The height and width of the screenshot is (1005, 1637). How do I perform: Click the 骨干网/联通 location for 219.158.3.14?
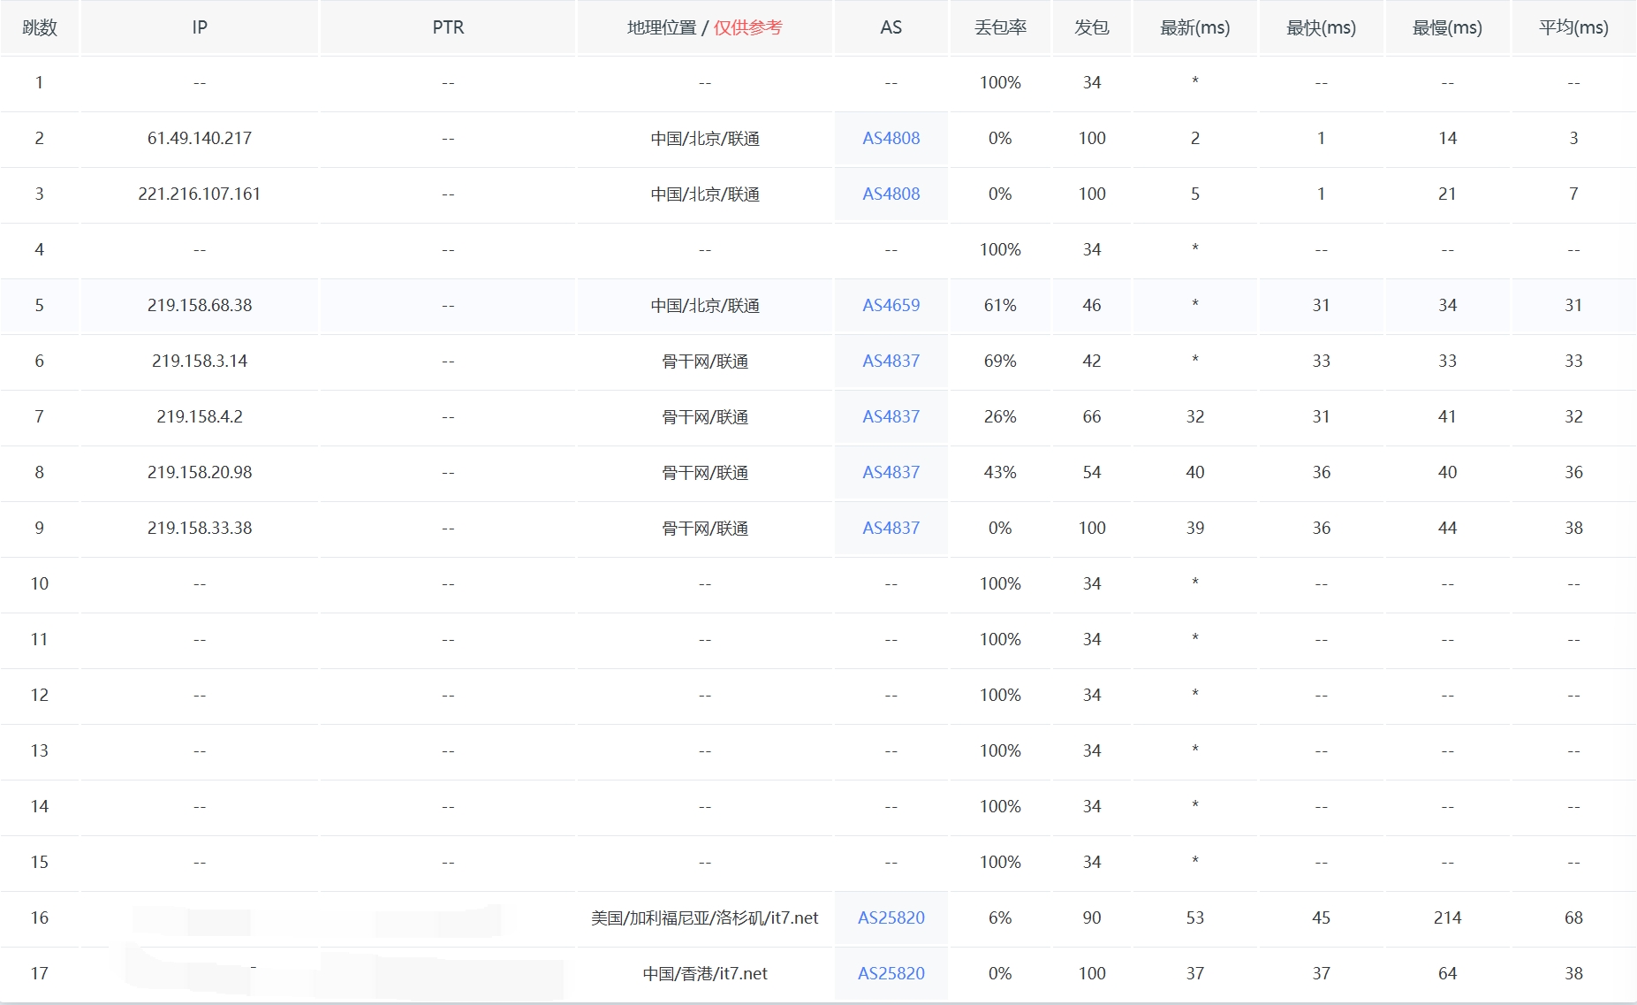click(x=705, y=362)
